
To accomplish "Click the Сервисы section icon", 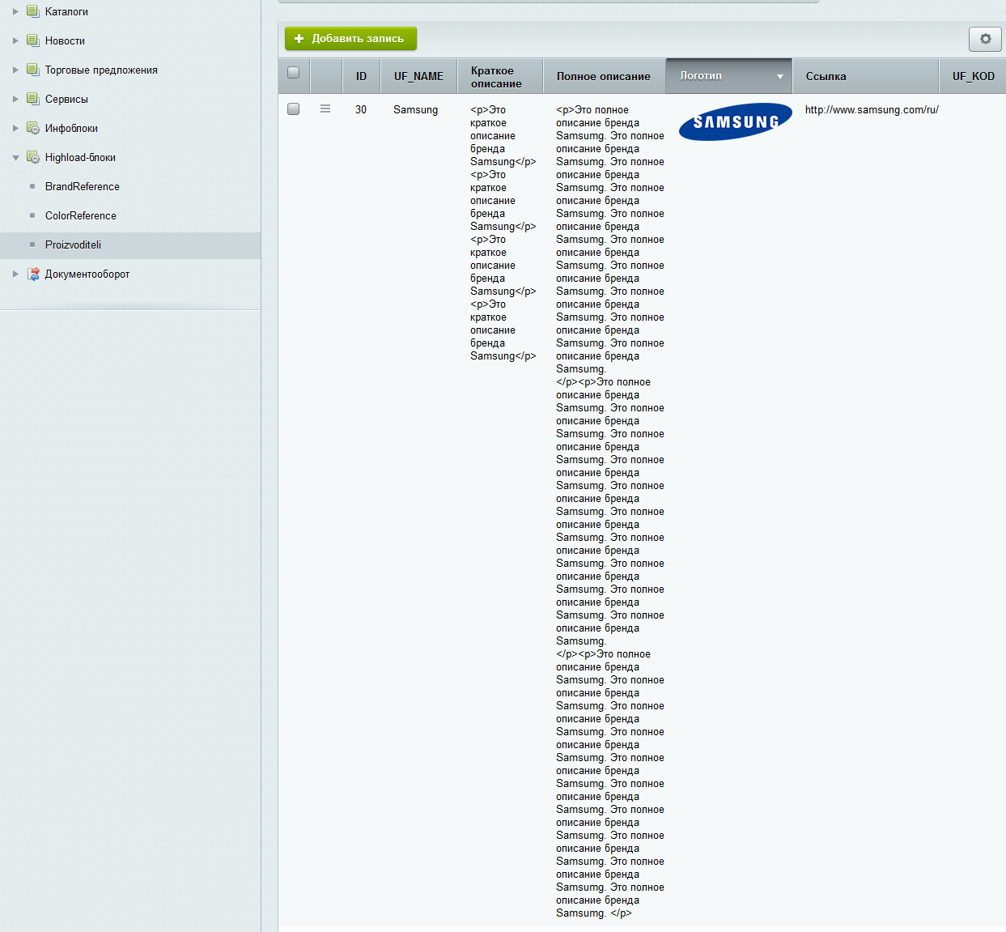I will 32,99.
